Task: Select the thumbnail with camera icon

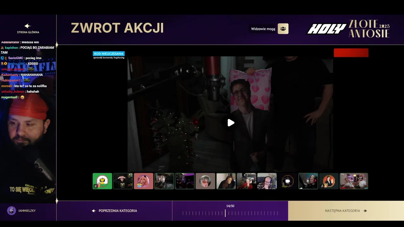Action: [x=288, y=181]
